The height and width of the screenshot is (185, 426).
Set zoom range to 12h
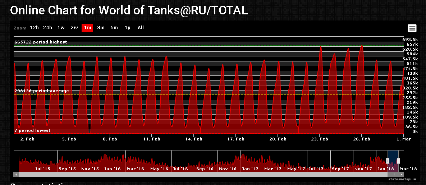[34, 28]
